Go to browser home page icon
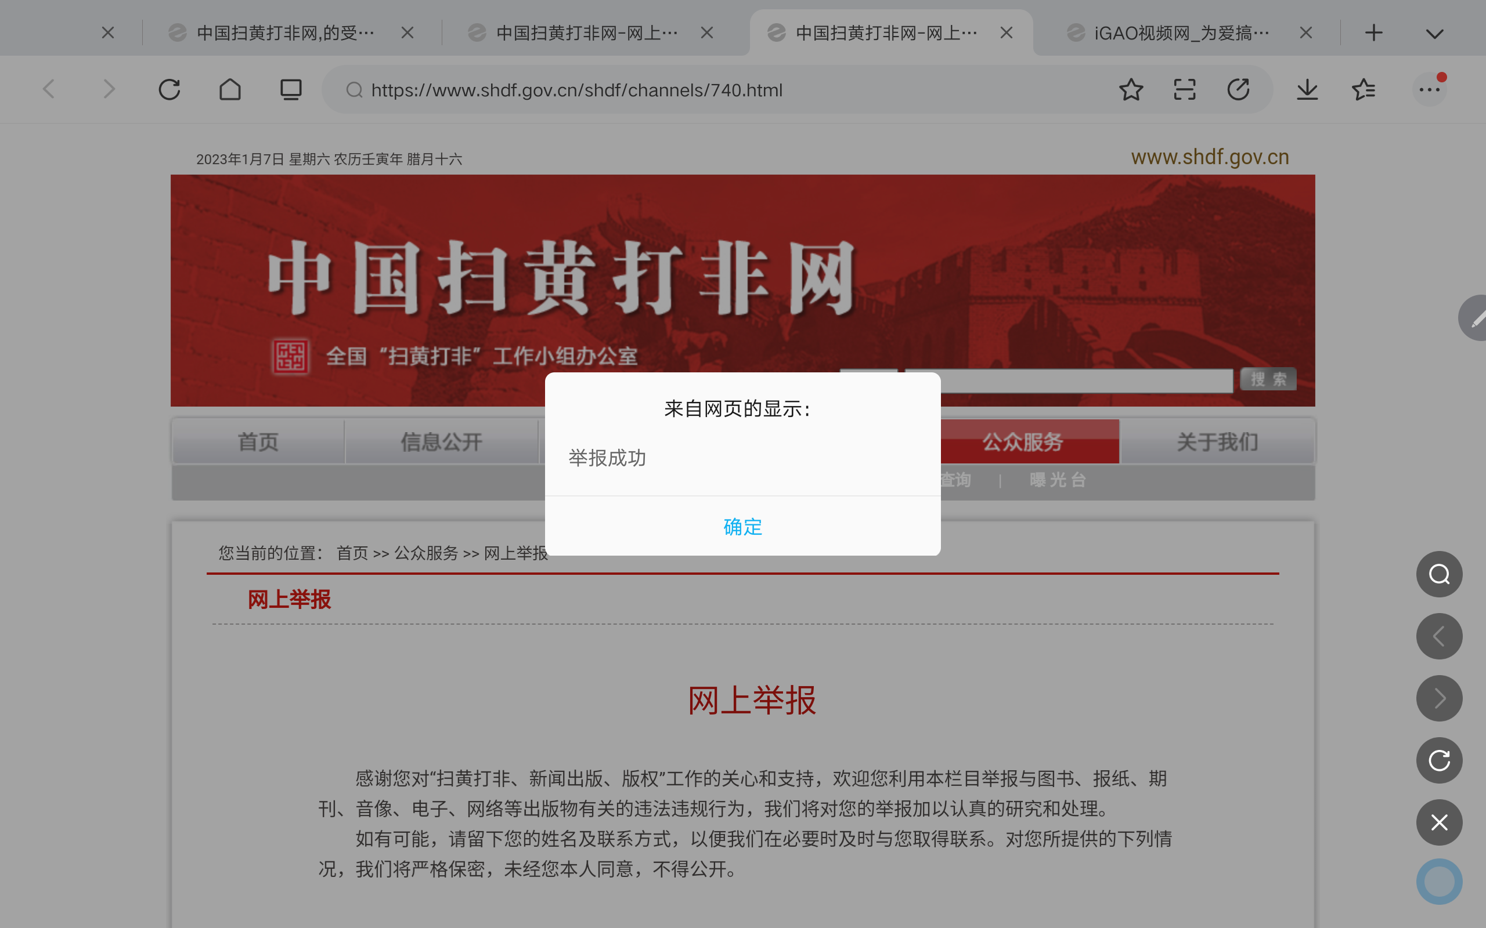This screenshot has height=928, width=1486. click(x=230, y=89)
